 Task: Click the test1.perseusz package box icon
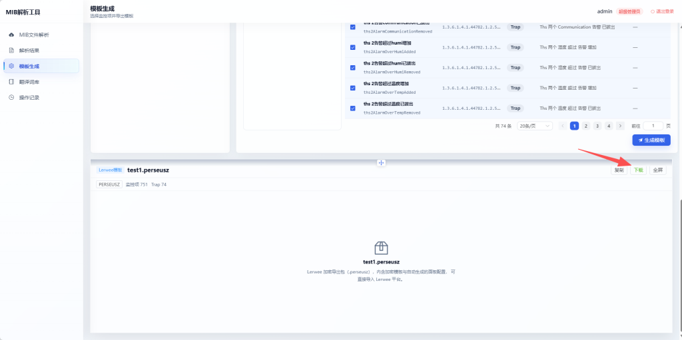381,248
